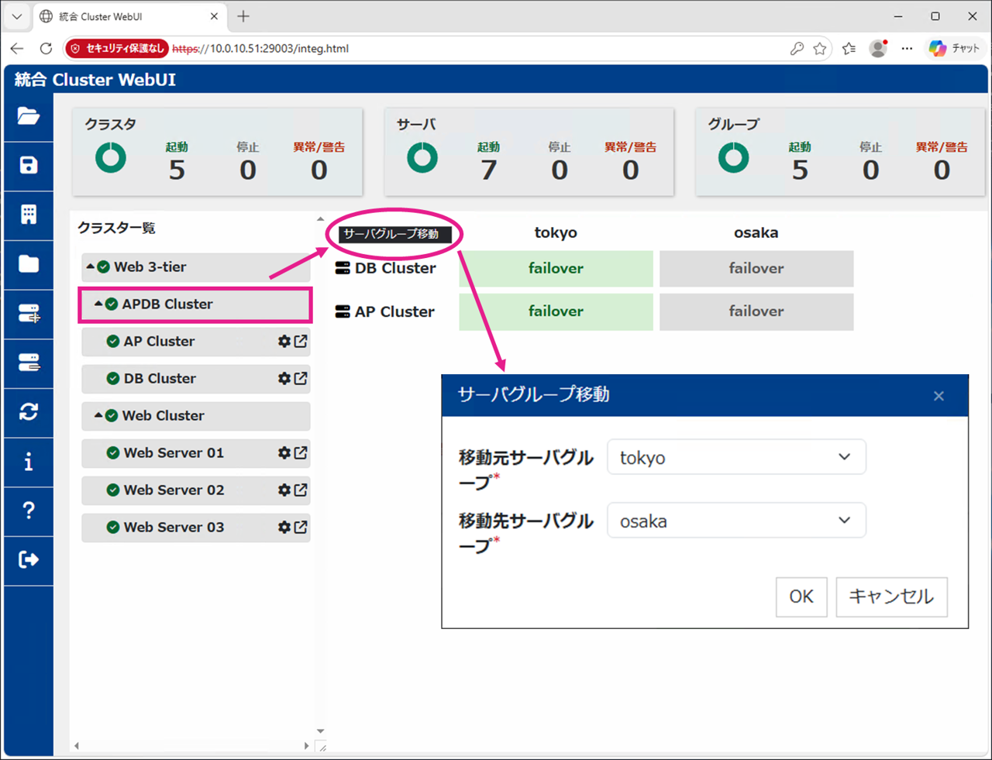The height and width of the screenshot is (760, 992).
Task: Click the osaka column header
Action: (x=756, y=232)
